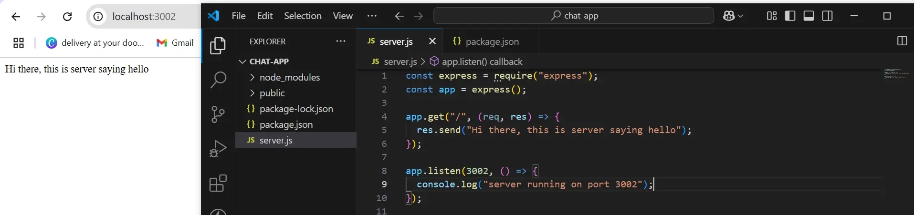Go forward in VS Code navigation history
The width and height of the screenshot is (914, 215).
[x=418, y=16]
